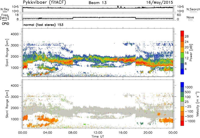200x138 pixels.
Task: Click the red bottom segment of Velocity color bar
Action: point(182,123)
